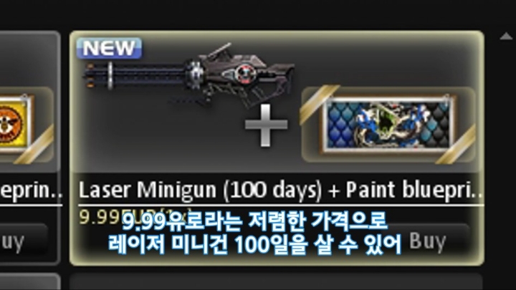The height and width of the screenshot is (290, 516).
Task: Open the partially visible left item title
Action: 31,191
